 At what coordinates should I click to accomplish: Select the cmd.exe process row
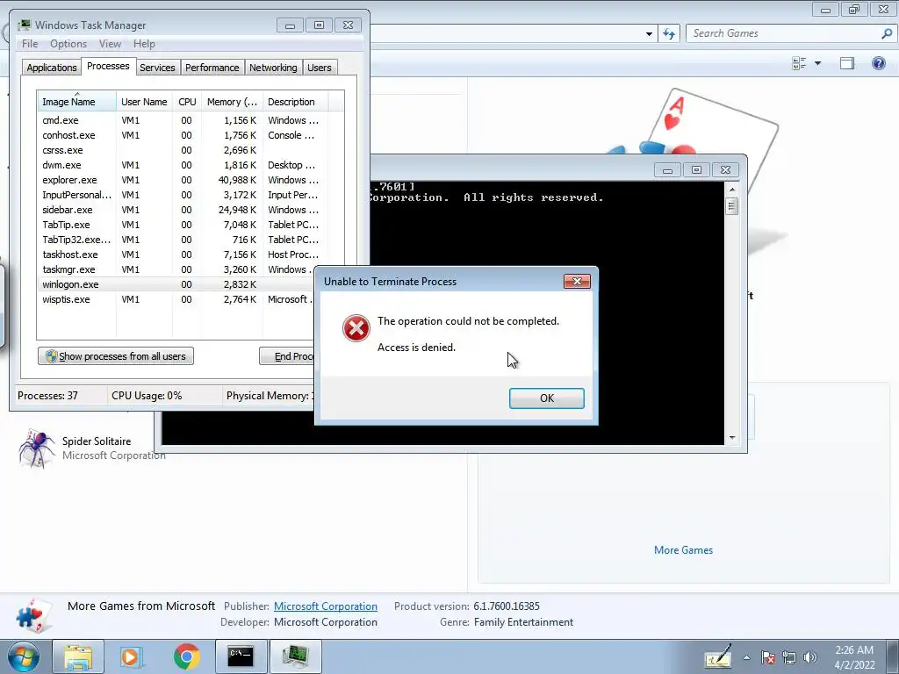click(x=181, y=120)
